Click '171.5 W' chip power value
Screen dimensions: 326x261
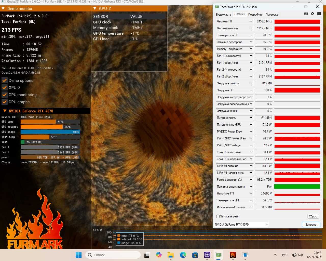264,125
